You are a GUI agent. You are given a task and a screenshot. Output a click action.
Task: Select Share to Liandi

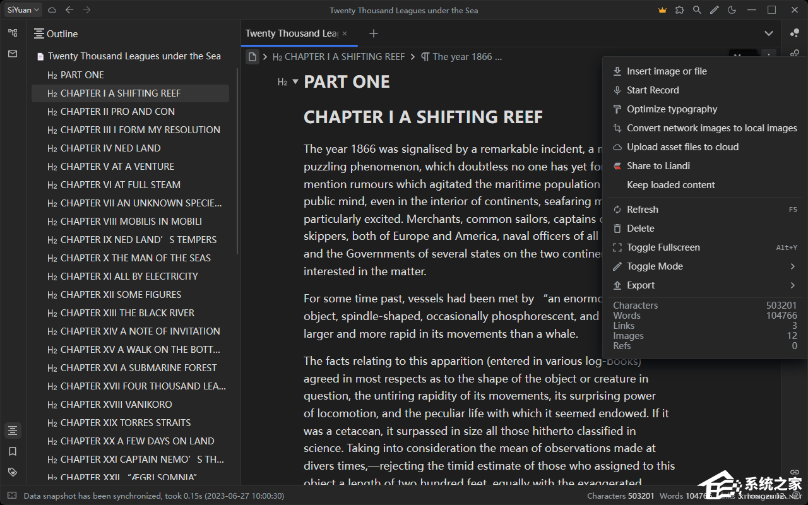[x=705, y=166]
